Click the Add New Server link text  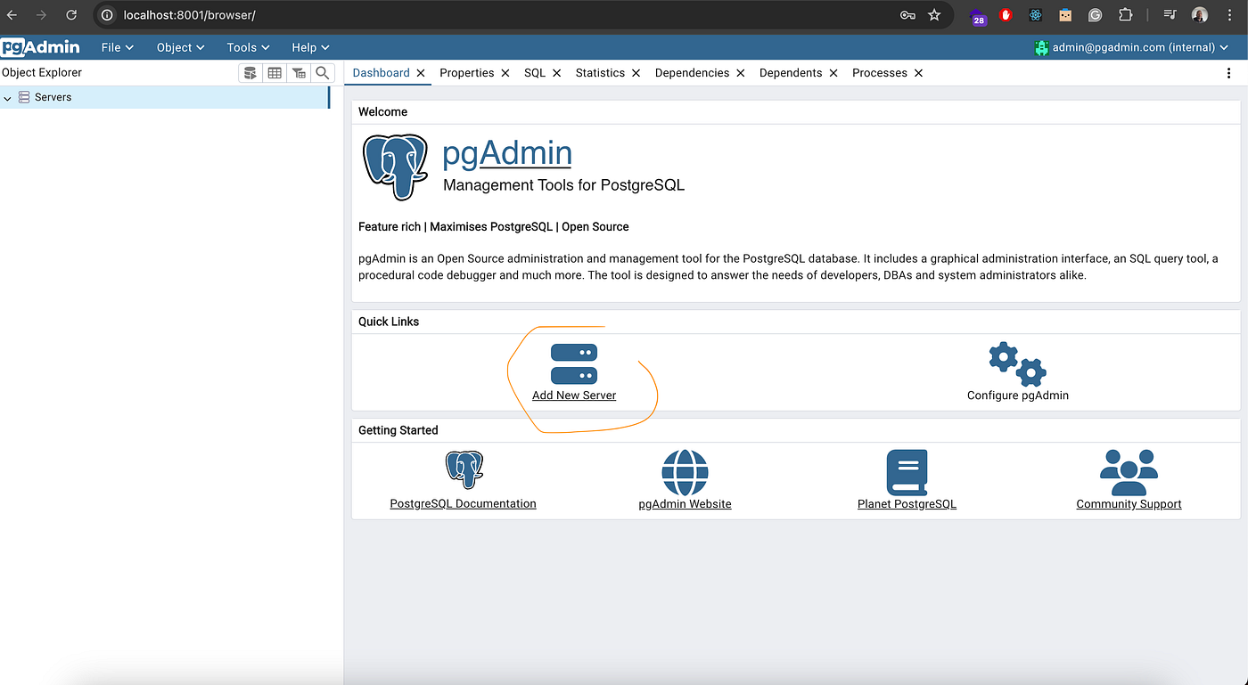tap(574, 396)
